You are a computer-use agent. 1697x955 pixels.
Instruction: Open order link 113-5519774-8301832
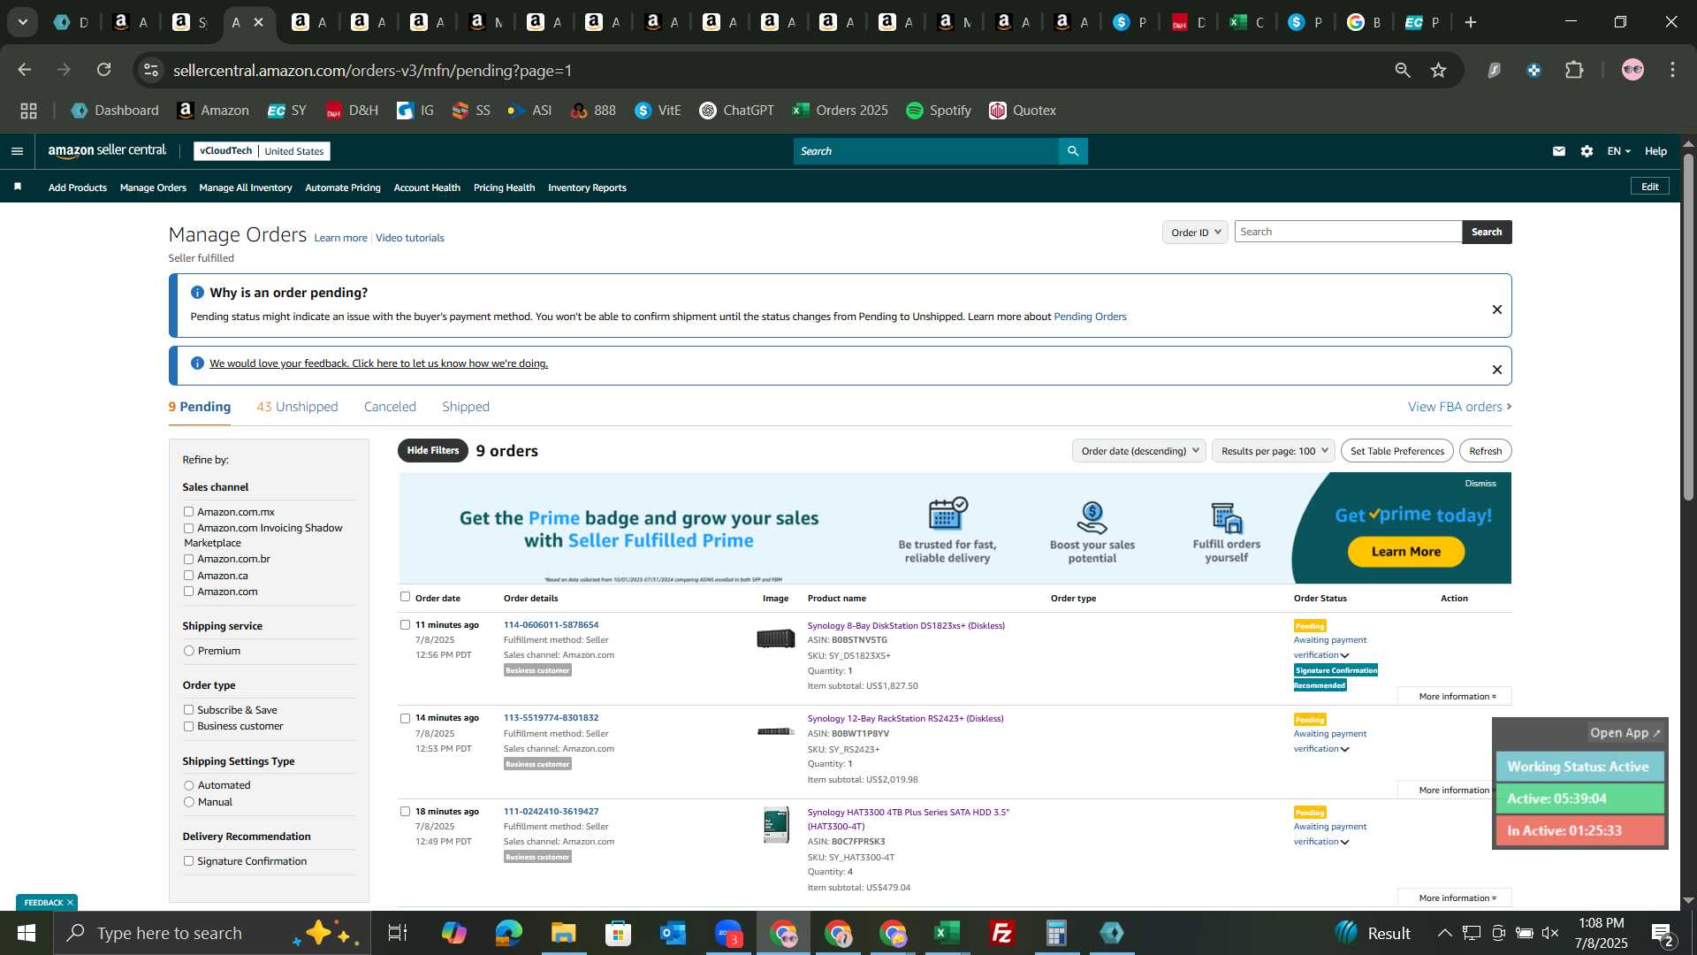[551, 718]
